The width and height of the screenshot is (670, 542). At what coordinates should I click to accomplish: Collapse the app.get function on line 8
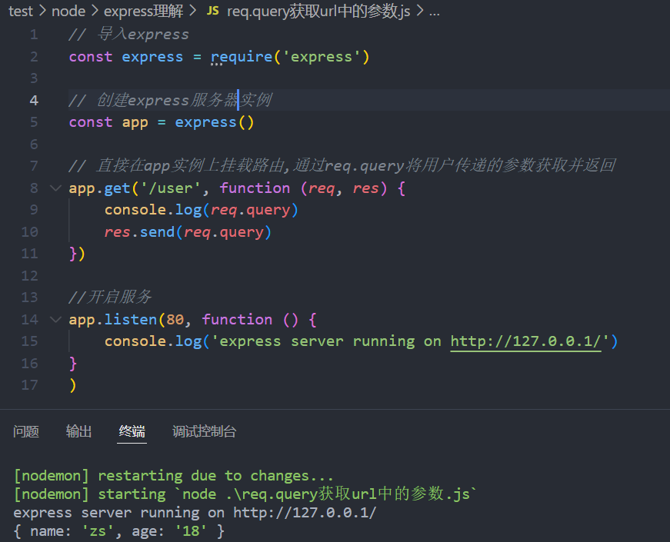point(55,188)
